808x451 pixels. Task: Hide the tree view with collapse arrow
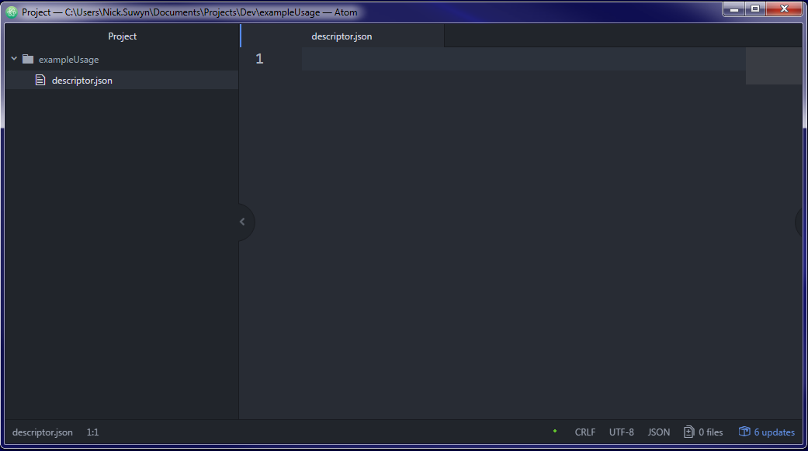pos(242,222)
